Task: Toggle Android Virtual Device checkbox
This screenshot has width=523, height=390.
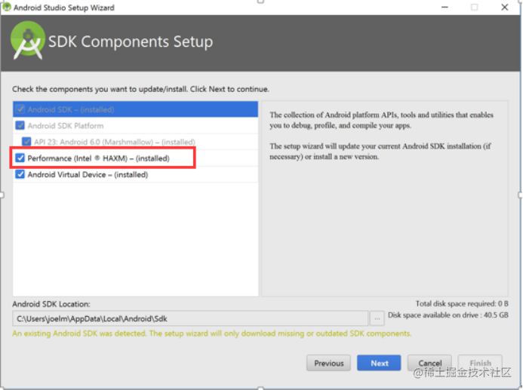Action: [20, 174]
